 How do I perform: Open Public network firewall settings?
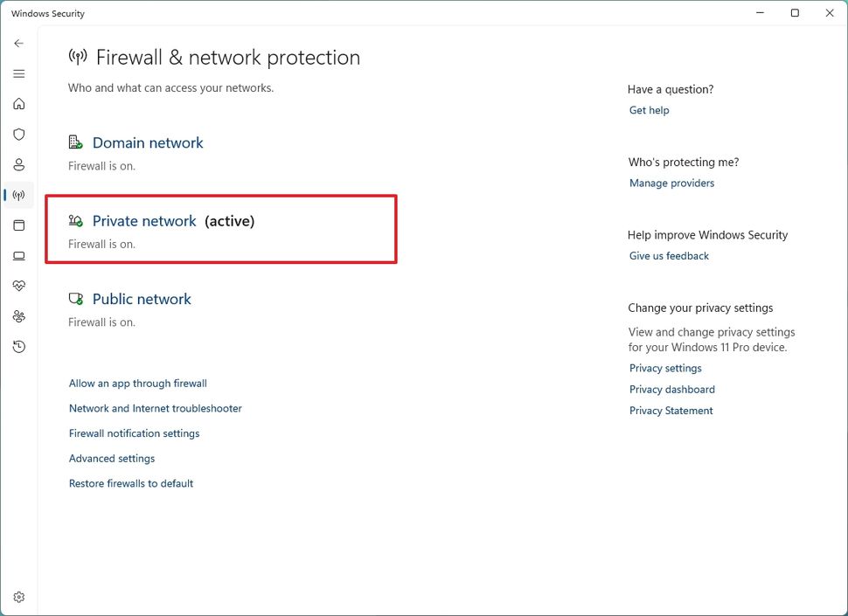(x=142, y=299)
